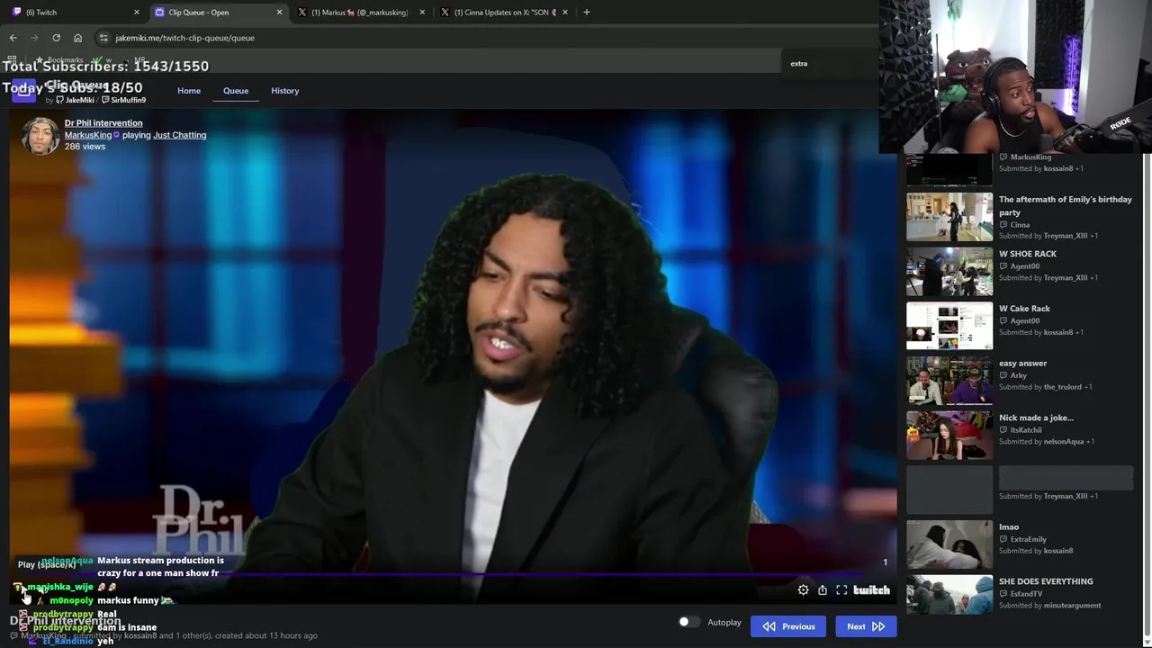Select the SHE DOES EVERYTHING clip thumbnail
Image resolution: width=1152 pixels, height=648 pixels.
coord(949,595)
